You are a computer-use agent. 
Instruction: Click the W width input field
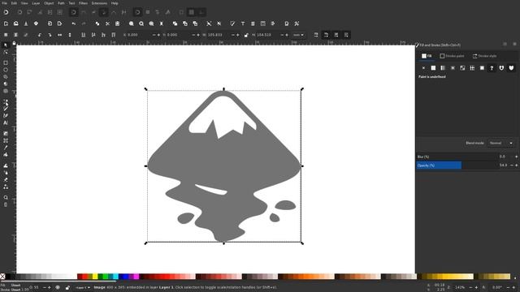(219, 35)
